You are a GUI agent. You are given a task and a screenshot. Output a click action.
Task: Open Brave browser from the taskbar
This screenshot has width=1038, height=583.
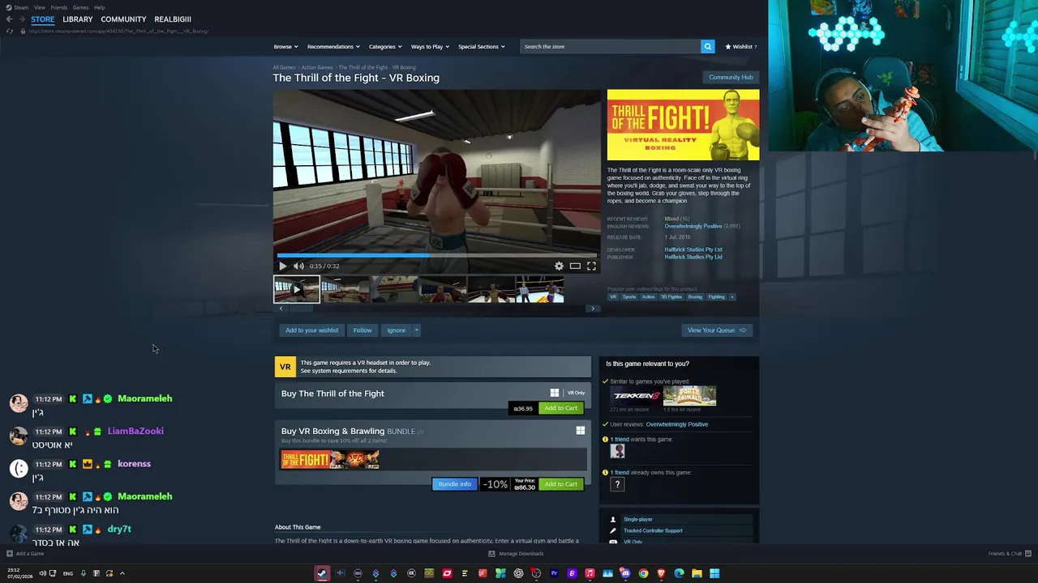pos(661,573)
